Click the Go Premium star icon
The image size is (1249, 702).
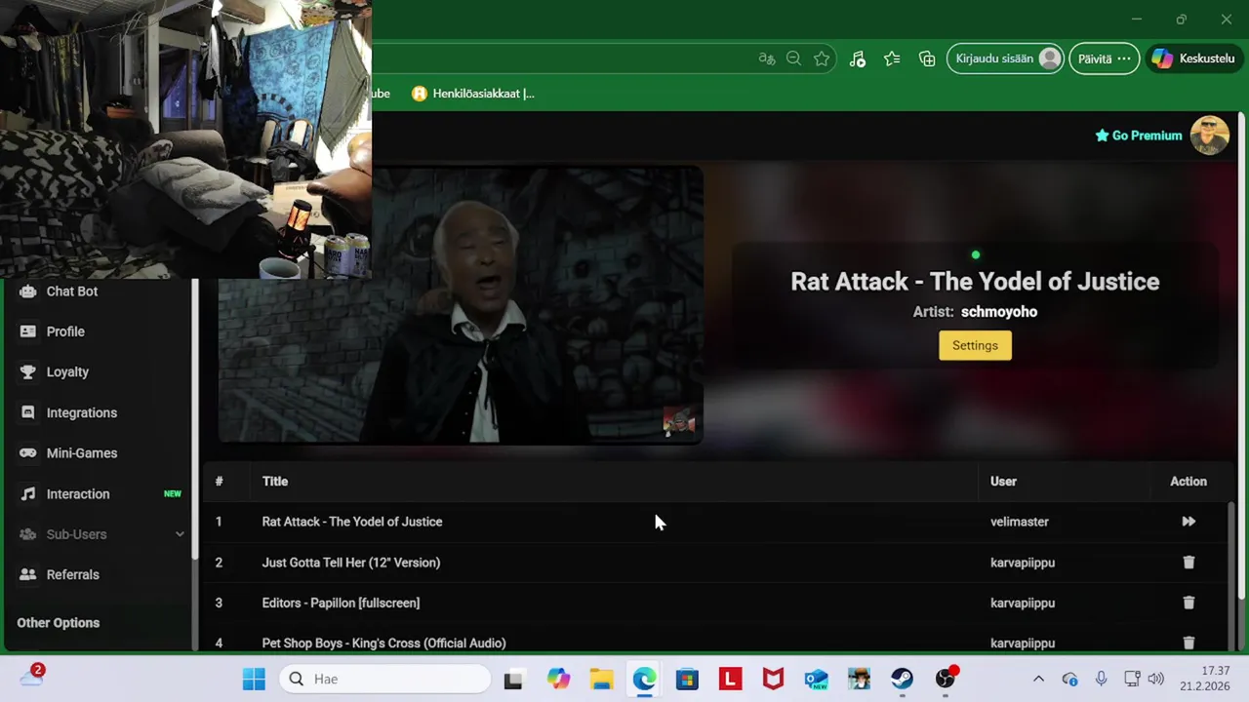pyautogui.click(x=1102, y=136)
